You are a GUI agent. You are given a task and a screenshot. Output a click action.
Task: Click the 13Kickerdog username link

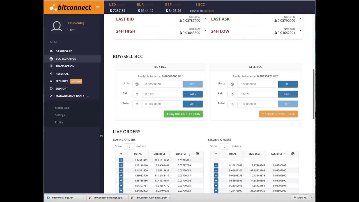point(76,23)
